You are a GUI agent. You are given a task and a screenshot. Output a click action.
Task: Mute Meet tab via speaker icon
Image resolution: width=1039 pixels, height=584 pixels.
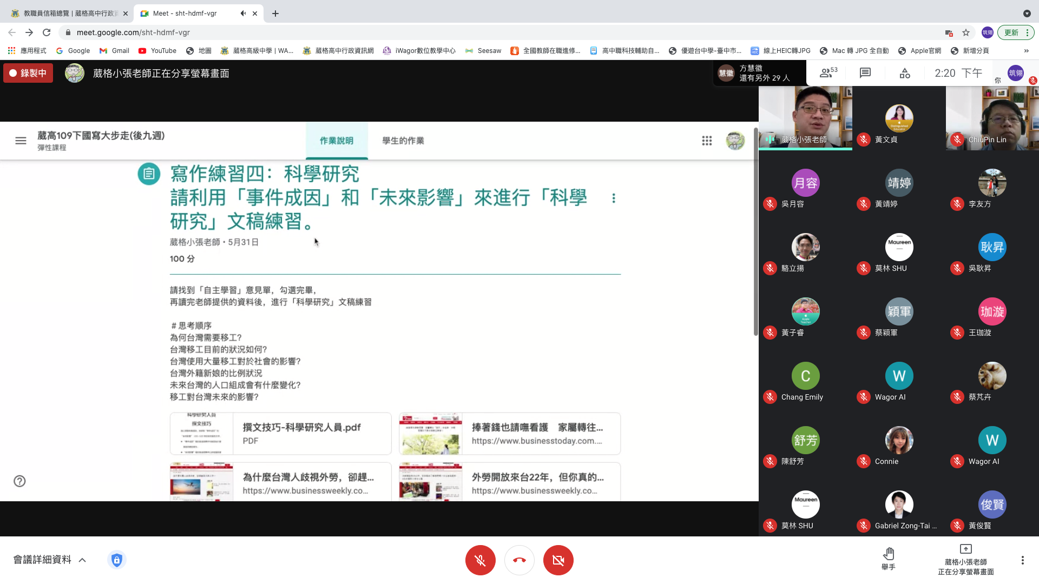243,14
